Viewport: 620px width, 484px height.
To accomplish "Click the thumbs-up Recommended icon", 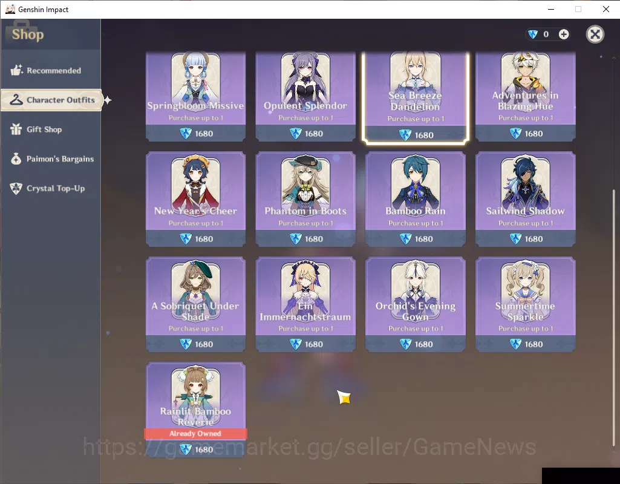I will click(x=16, y=70).
